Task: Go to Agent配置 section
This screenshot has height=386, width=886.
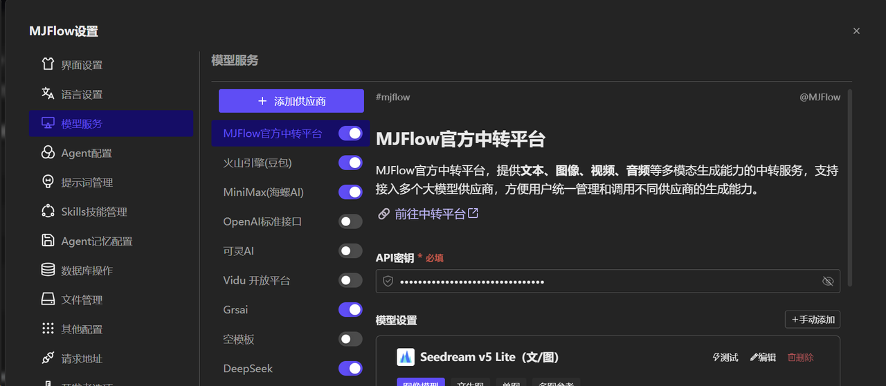Action: [x=111, y=152]
